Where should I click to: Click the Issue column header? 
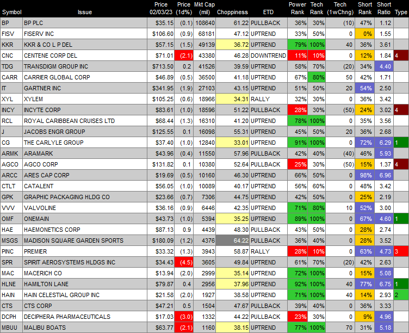[x=85, y=13]
